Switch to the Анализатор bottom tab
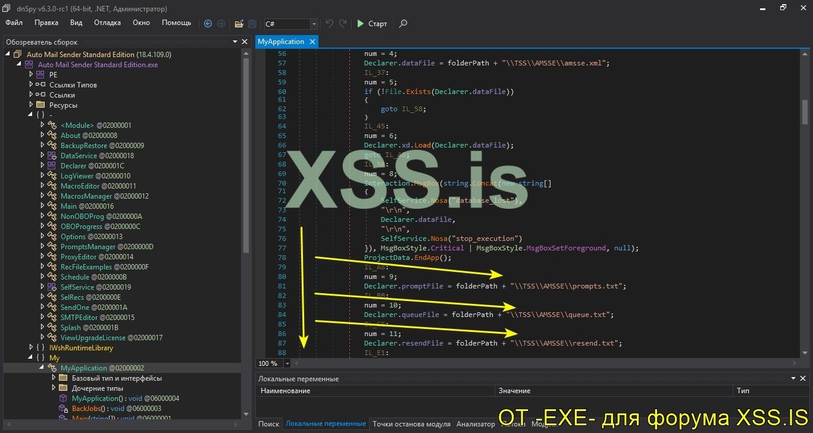The width and height of the screenshot is (813, 433). coord(476,424)
